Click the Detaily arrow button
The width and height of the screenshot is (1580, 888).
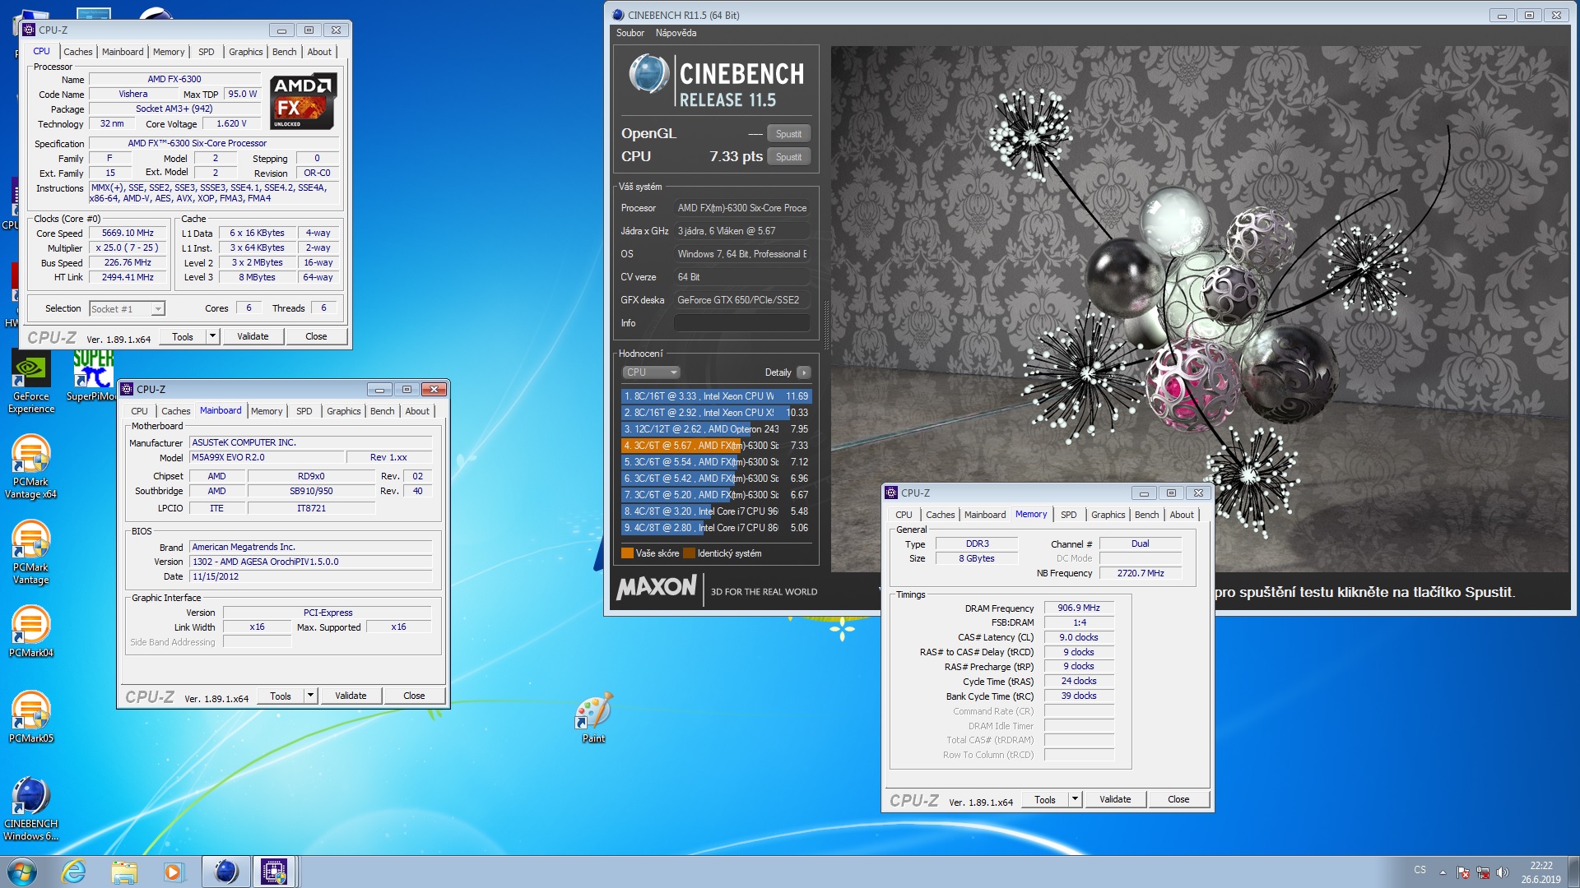804,372
